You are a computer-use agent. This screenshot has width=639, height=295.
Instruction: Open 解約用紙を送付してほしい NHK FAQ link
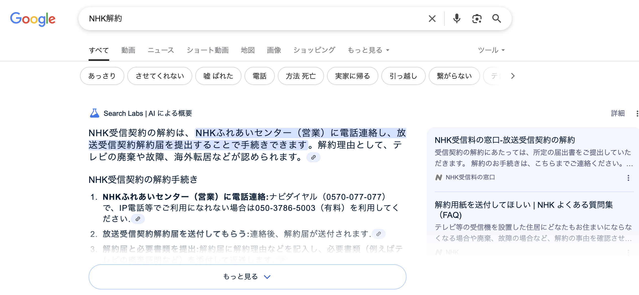click(524, 210)
